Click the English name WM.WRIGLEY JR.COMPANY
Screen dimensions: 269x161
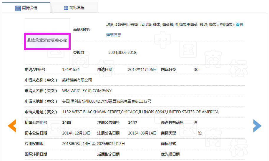click(87, 91)
